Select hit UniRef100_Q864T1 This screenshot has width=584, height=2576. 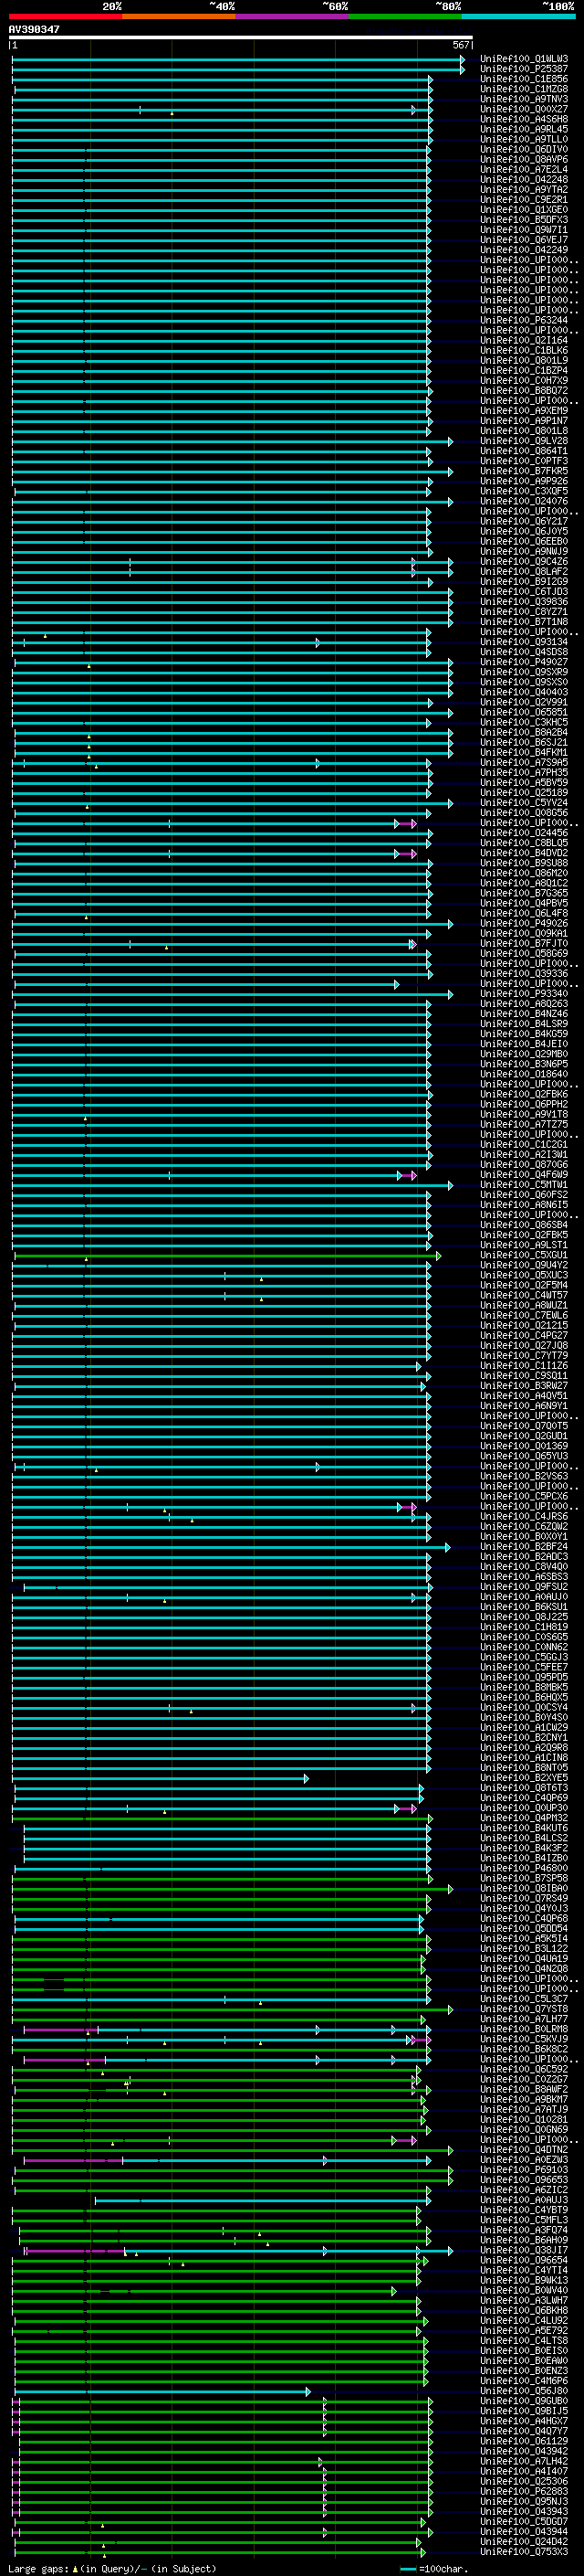tap(523, 451)
